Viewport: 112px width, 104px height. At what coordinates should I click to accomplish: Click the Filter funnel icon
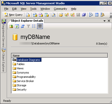pyautogui.click(x=28, y=26)
